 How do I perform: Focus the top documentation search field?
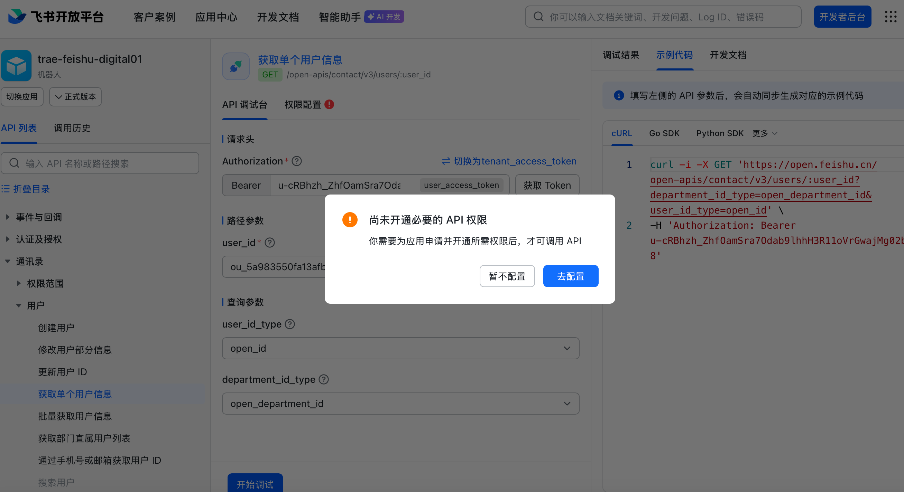point(663,17)
